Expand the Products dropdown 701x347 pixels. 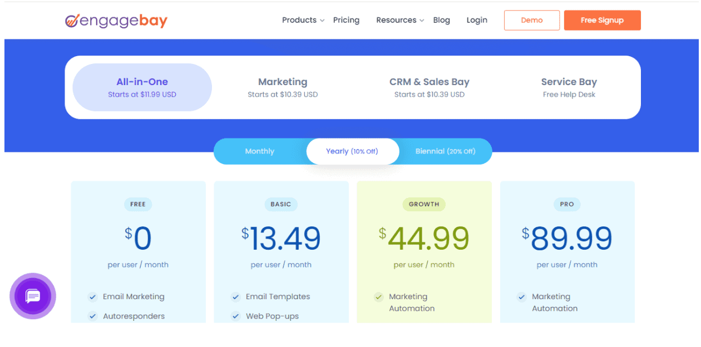(x=299, y=20)
